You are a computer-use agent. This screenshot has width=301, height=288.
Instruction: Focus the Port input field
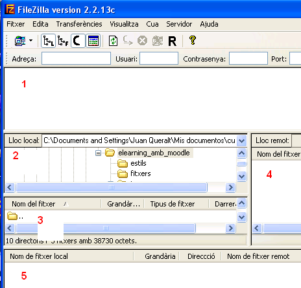click(x=295, y=58)
